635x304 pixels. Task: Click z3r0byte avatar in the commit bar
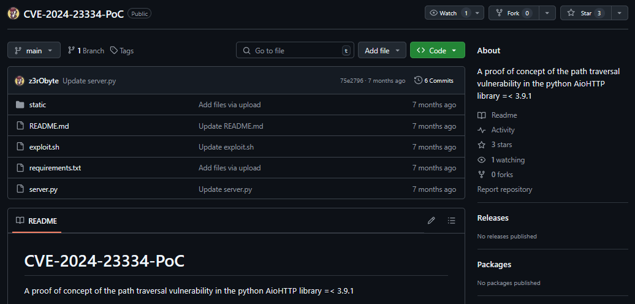coord(20,80)
